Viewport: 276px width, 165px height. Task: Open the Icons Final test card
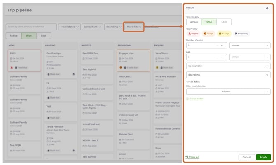coord(97,128)
